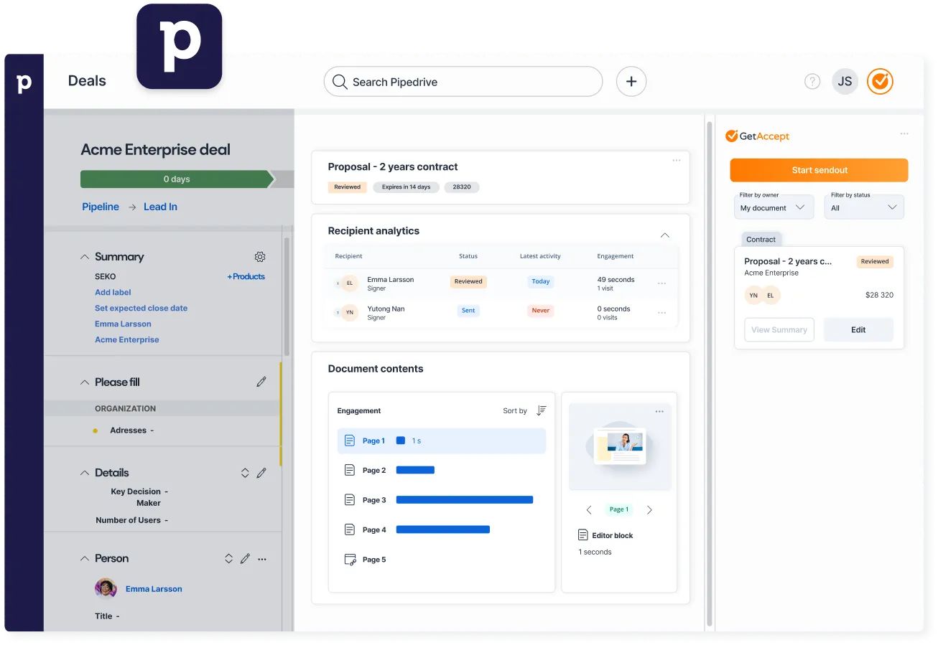Open the GetAccept panel more options dots

tap(904, 133)
